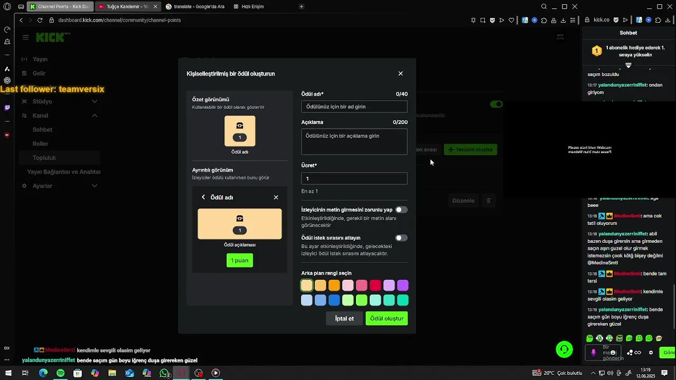Close the create reward dialog

click(x=400, y=73)
